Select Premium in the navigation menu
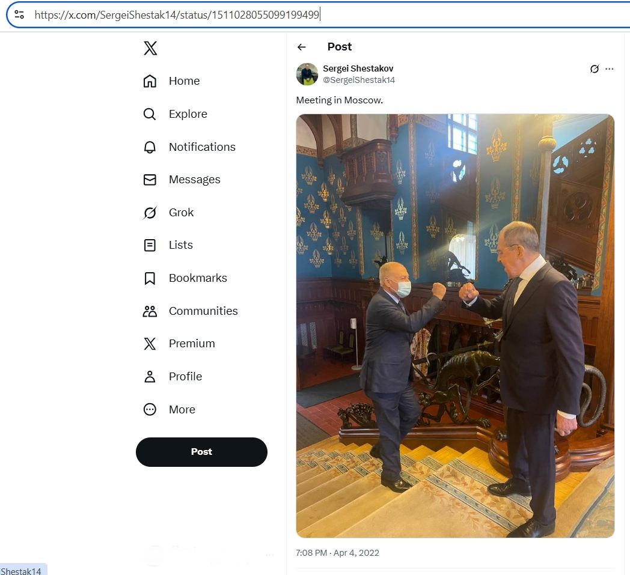 click(x=191, y=344)
